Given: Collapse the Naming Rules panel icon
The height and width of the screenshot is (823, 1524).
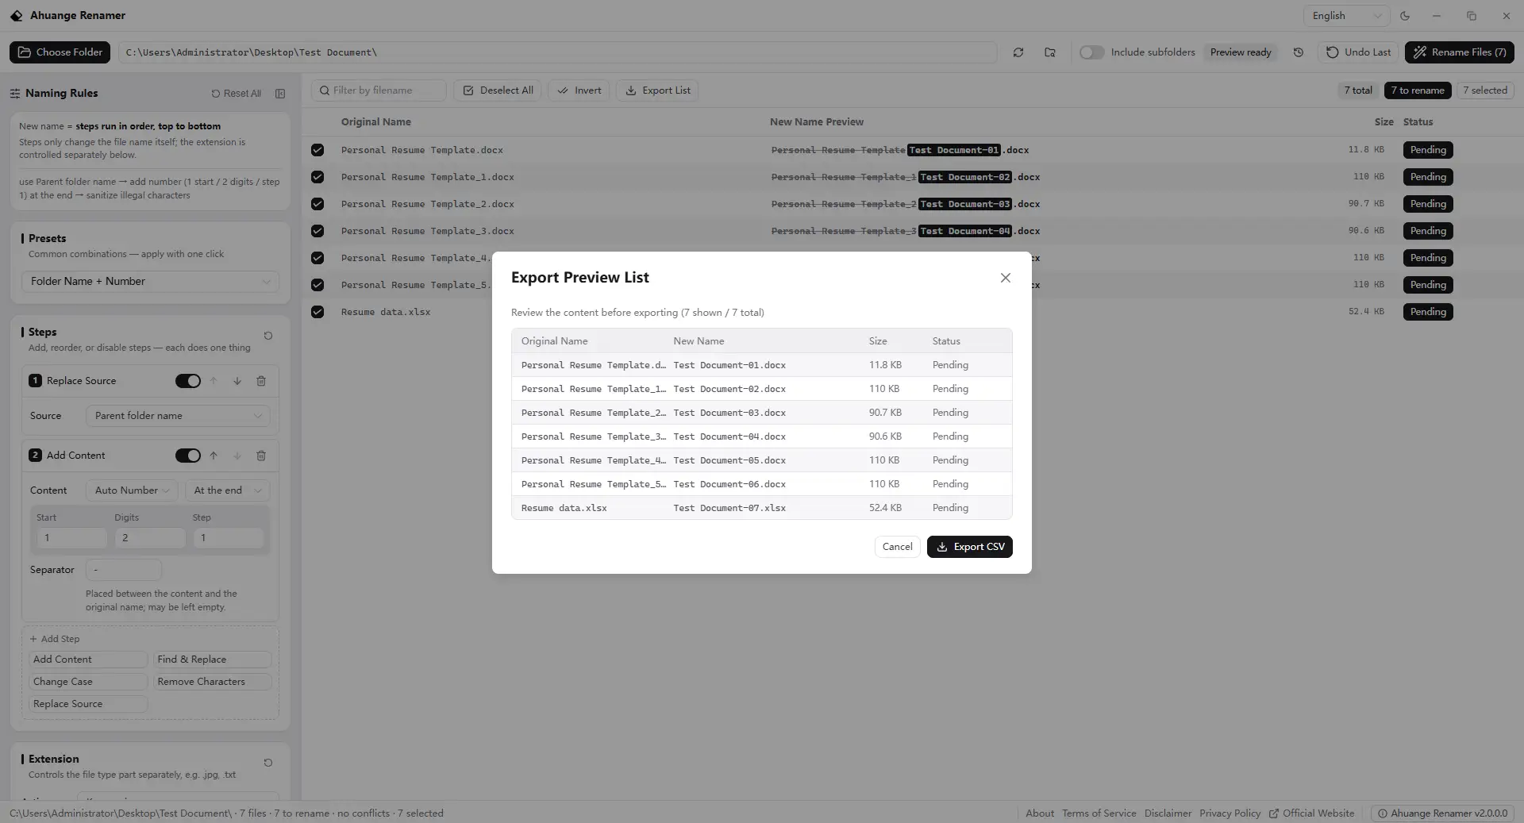Looking at the screenshot, I should [x=280, y=94].
